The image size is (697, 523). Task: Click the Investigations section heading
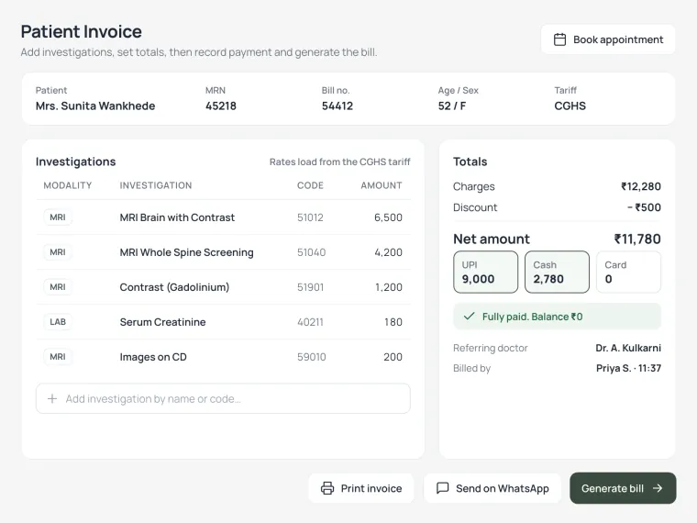click(75, 161)
